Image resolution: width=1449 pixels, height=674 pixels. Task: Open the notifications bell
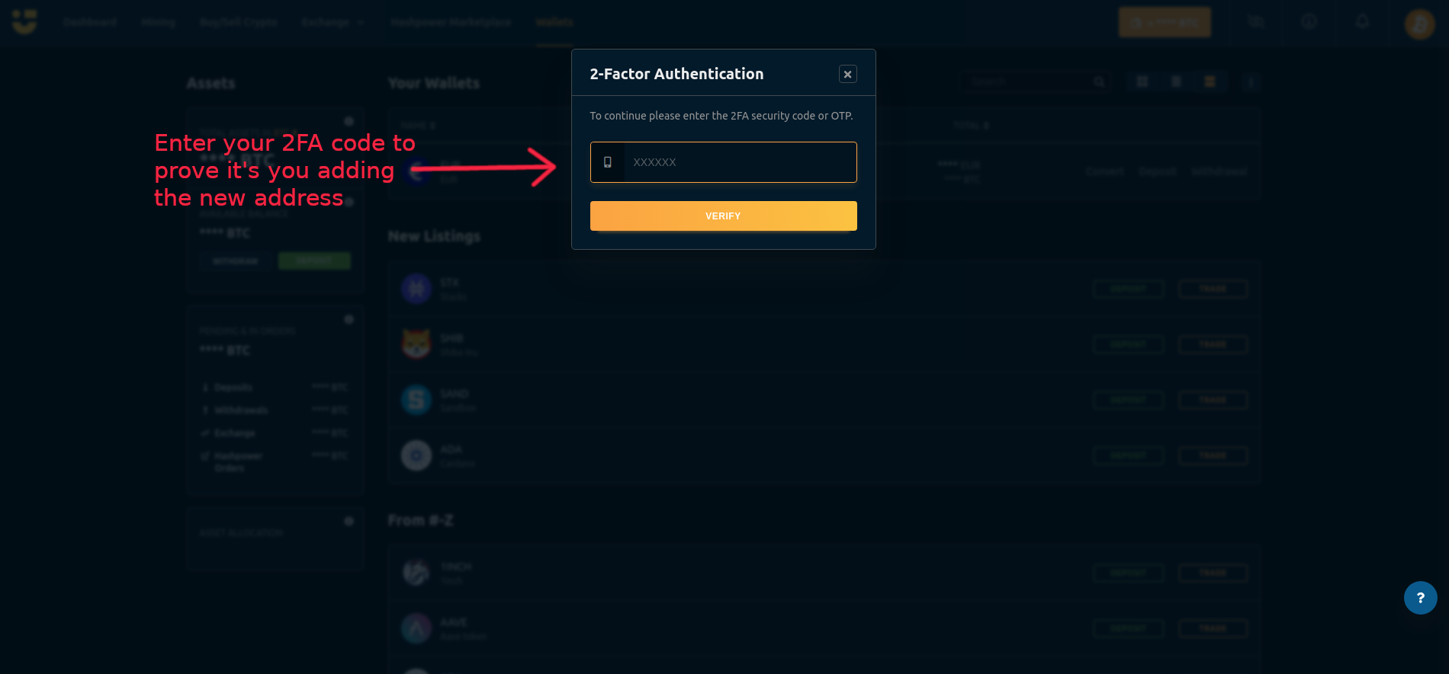1362,22
